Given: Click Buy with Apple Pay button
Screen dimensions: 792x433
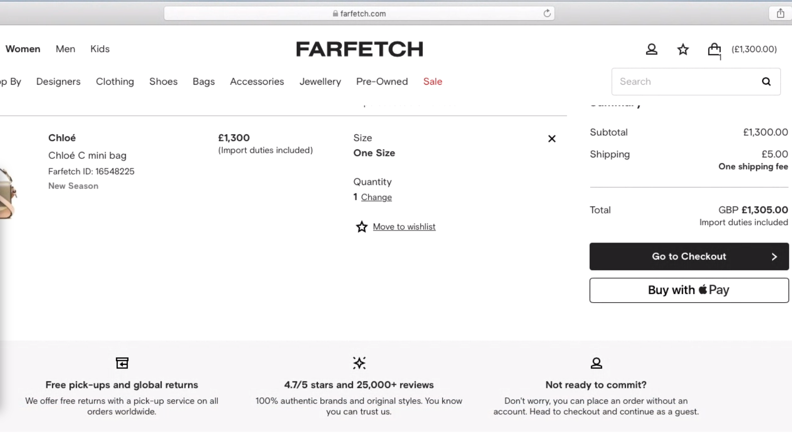Looking at the screenshot, I should pos(689,290).
